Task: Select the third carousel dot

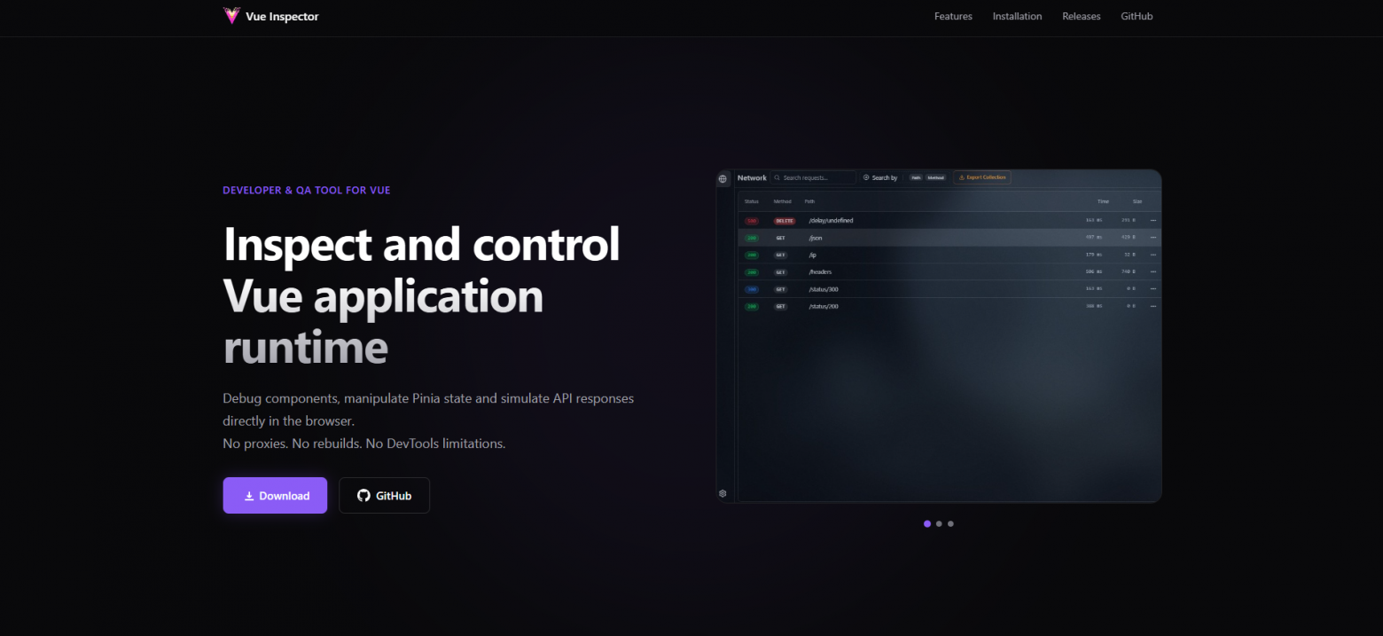Action: (950, 523)
